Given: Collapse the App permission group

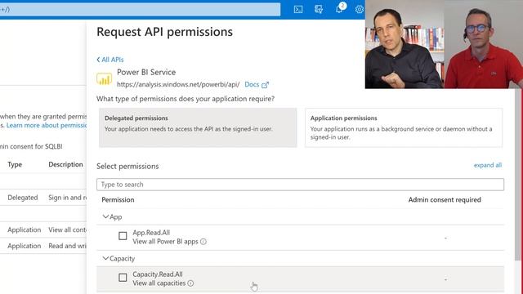Looking at the screenshot, I should point(105,216).
